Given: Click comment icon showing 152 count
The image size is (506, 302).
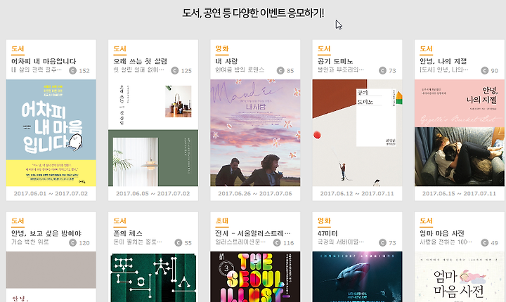Looking at the screenshot, I should click(x=72, y=70).
